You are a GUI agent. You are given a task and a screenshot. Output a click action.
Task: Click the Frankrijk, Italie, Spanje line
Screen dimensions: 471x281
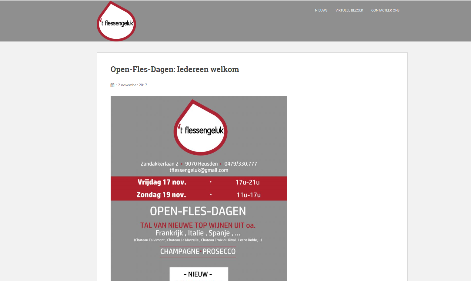198,233
